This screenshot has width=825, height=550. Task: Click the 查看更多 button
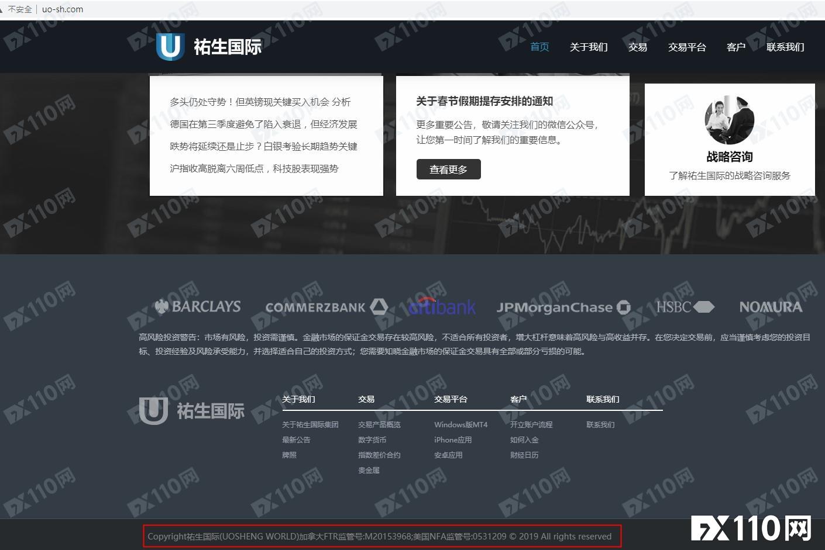click(x=448, y=169)
